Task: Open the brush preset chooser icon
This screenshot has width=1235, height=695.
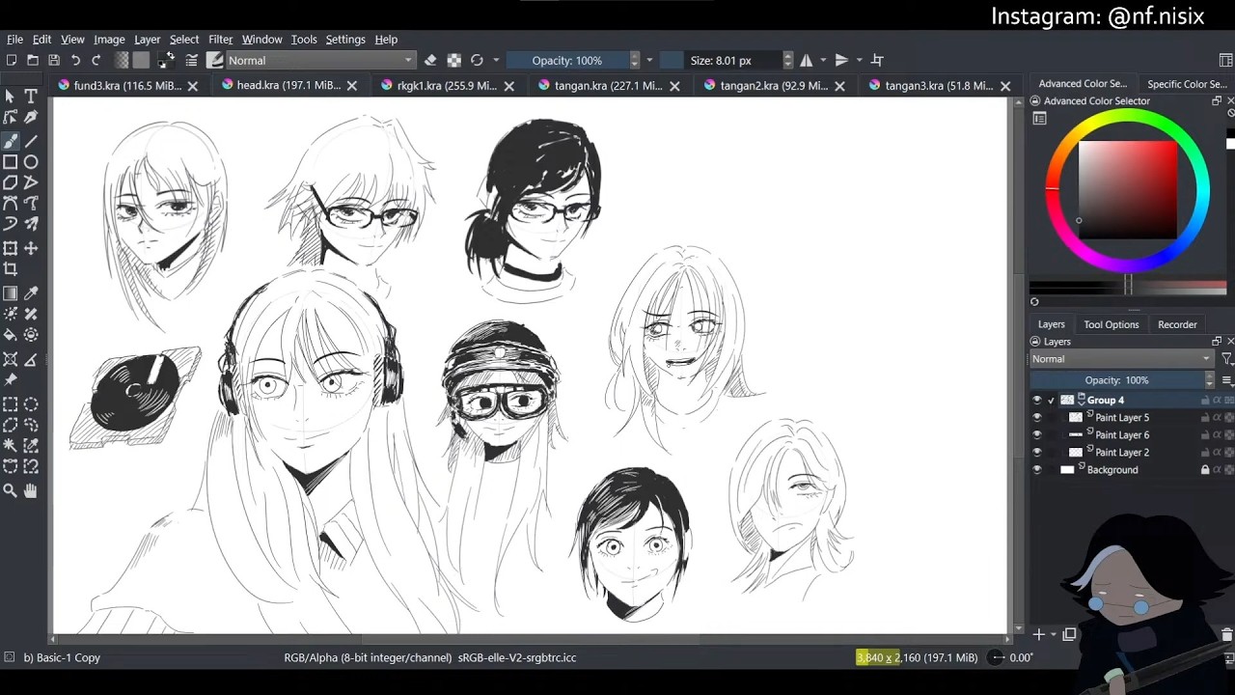Action: pos(214,60)
